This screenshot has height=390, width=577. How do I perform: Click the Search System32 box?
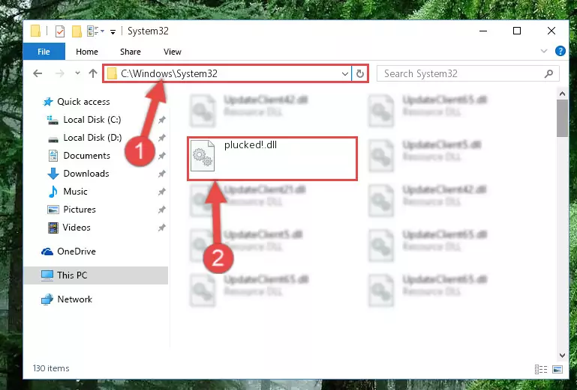(467, 74)
